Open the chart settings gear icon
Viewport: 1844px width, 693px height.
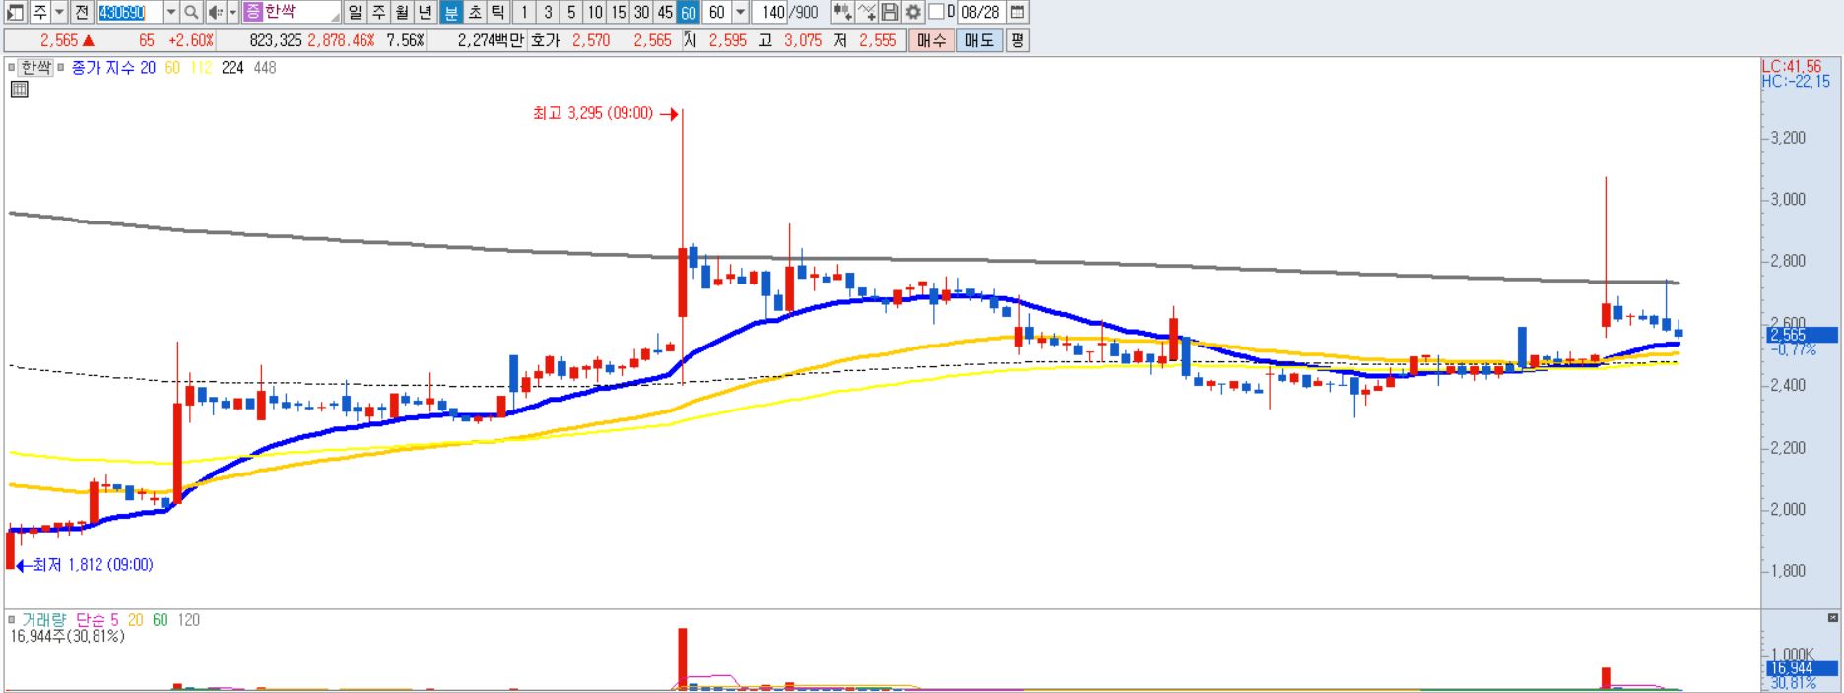pos(913,12)
